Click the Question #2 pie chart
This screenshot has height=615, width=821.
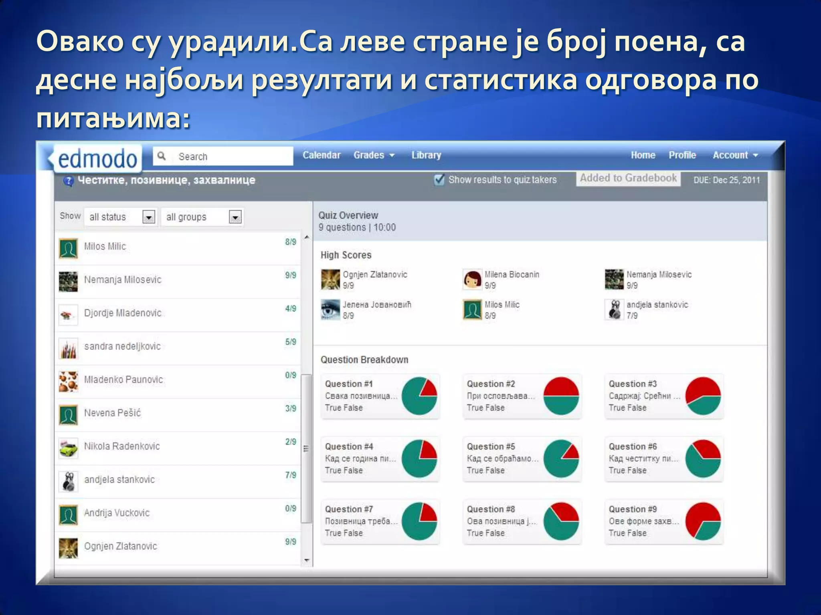pyautogui.click(x=561, y=396)
